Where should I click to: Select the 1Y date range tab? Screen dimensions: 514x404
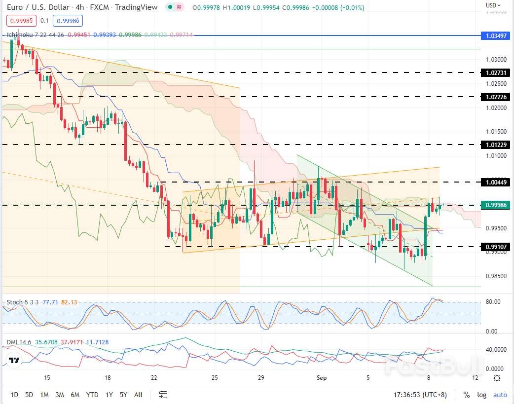[x=109, y=395]
